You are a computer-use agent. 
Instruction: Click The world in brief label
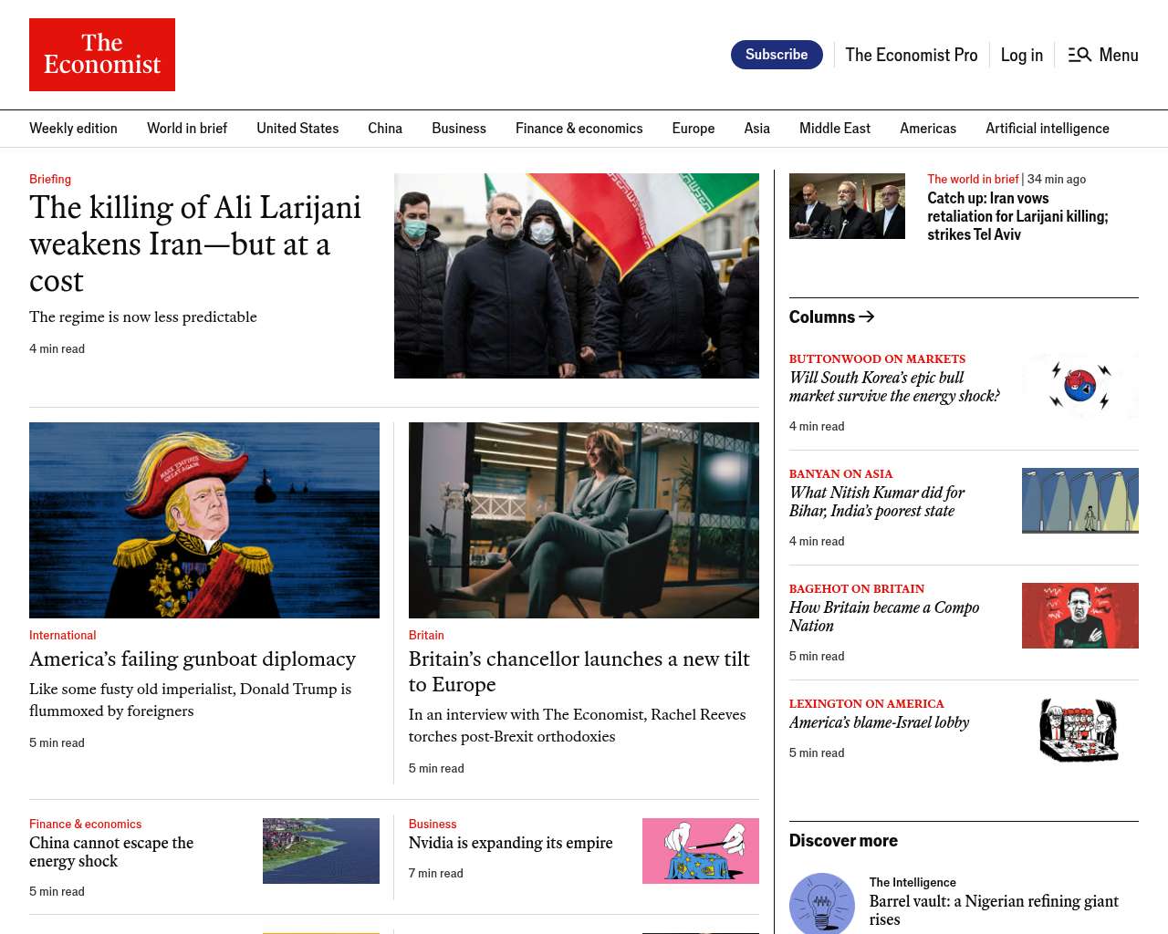tap(973, 179)
